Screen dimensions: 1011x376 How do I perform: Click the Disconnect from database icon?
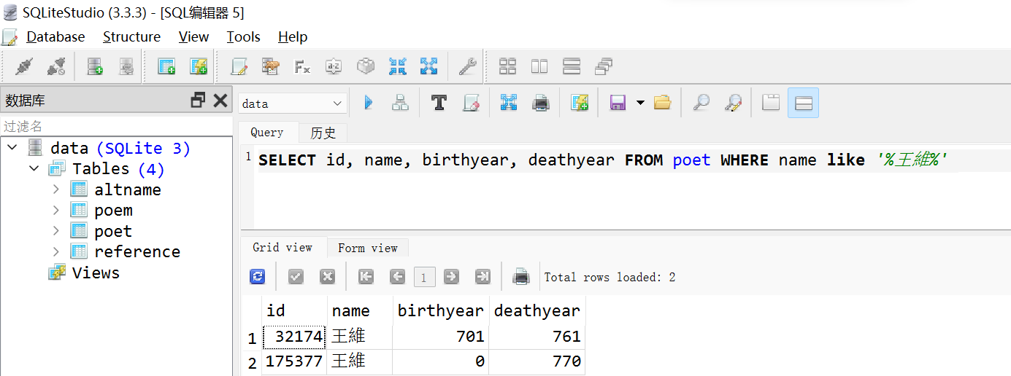click(56, 67)
